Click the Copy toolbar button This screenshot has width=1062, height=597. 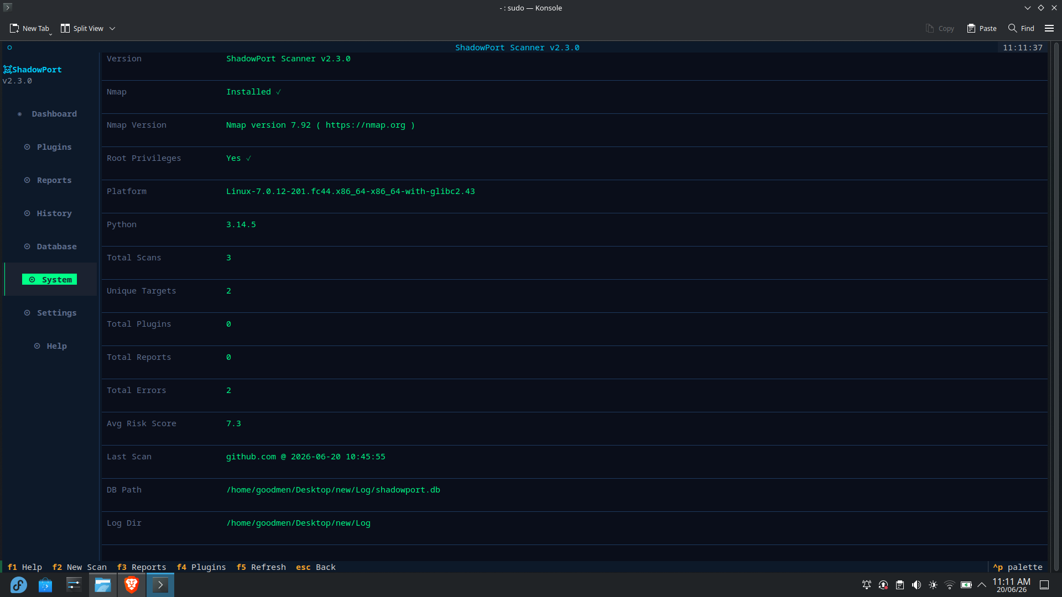pos(940,28)
